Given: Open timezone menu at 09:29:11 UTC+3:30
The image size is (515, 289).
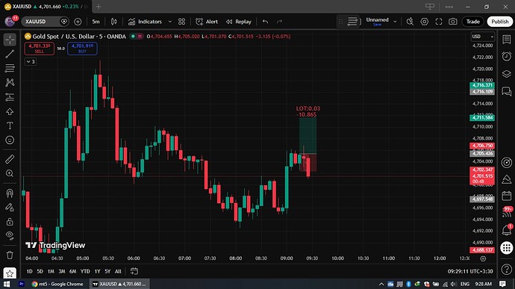Looking at the screenshot, I should (470, 271).
